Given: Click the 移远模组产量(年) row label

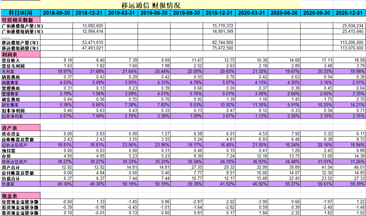Looking at the screenshot, I should pos(20,43).
